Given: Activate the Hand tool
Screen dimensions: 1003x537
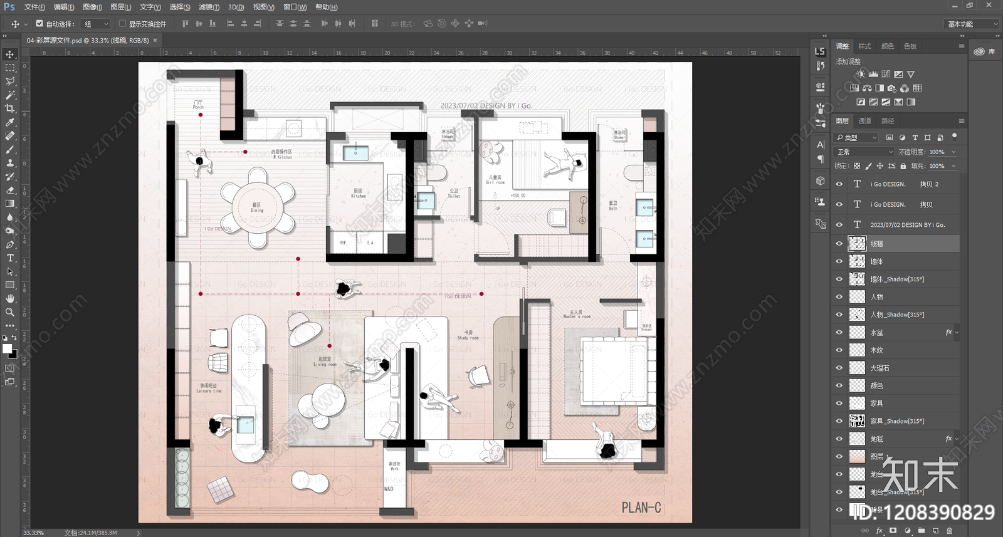Looking at the screenshot, I should click(10, 298).
